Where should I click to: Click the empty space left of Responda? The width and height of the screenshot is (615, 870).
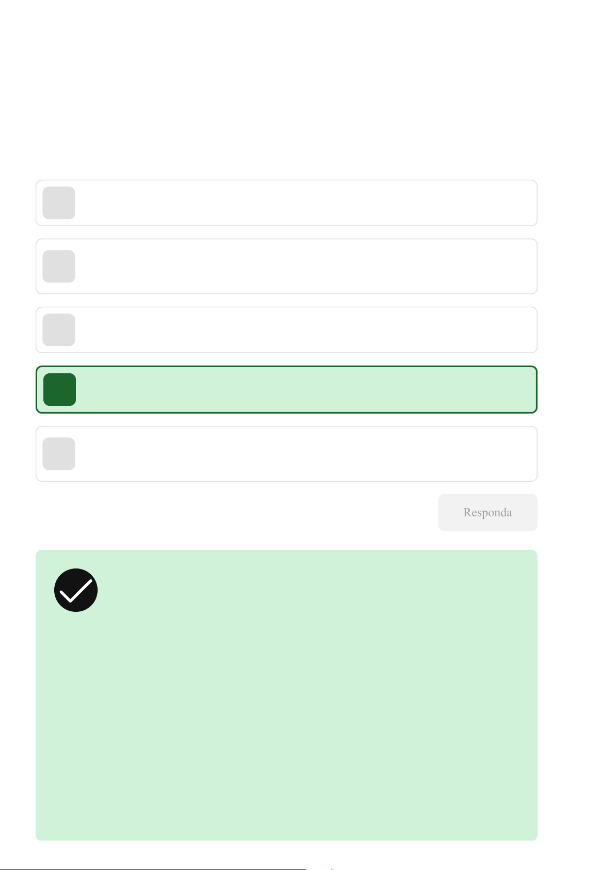click(232, 513)
